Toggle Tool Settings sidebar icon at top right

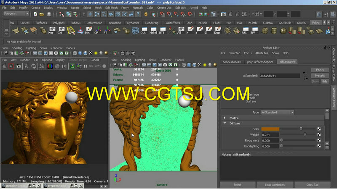point(326,14)
